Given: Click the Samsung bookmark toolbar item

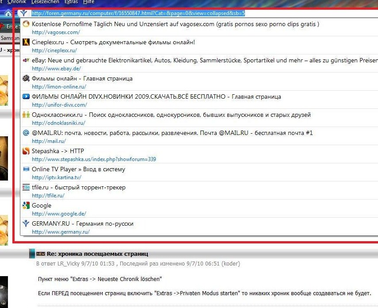Looking at the screenshot, I should point(10,38).
